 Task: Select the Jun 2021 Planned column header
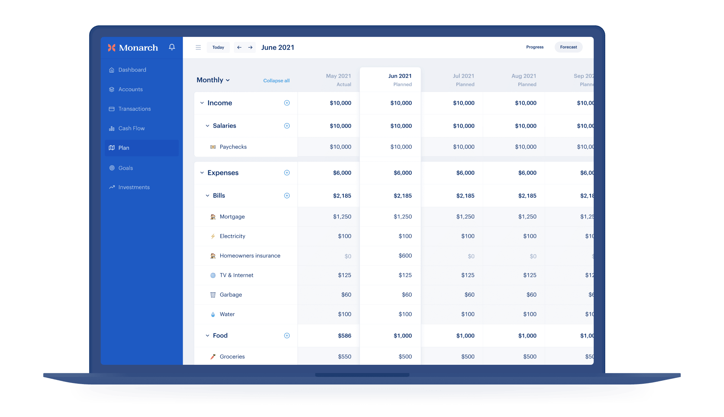click(400, 80)
